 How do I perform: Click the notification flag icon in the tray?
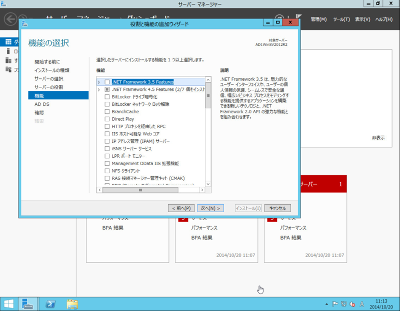(x=336, y=304)
